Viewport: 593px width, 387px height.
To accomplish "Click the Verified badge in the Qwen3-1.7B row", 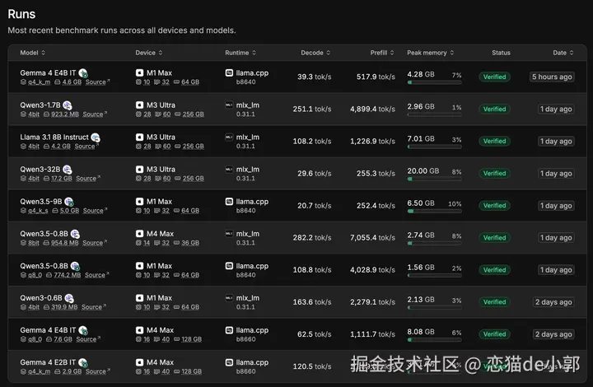I will (494, 109).
